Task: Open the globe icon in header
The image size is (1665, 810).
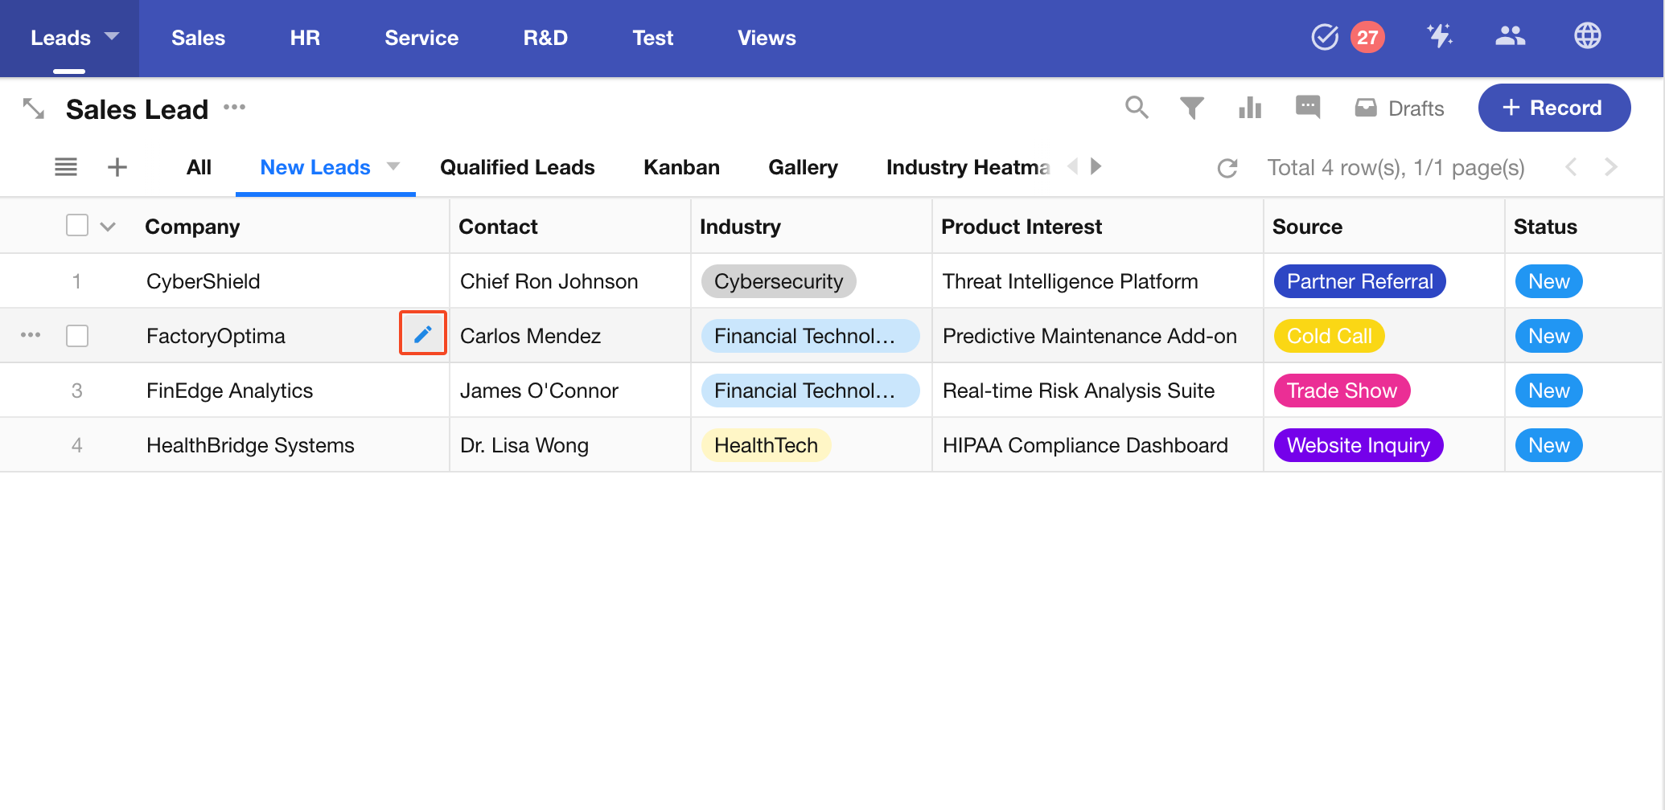Action: tap(1587, 36)
